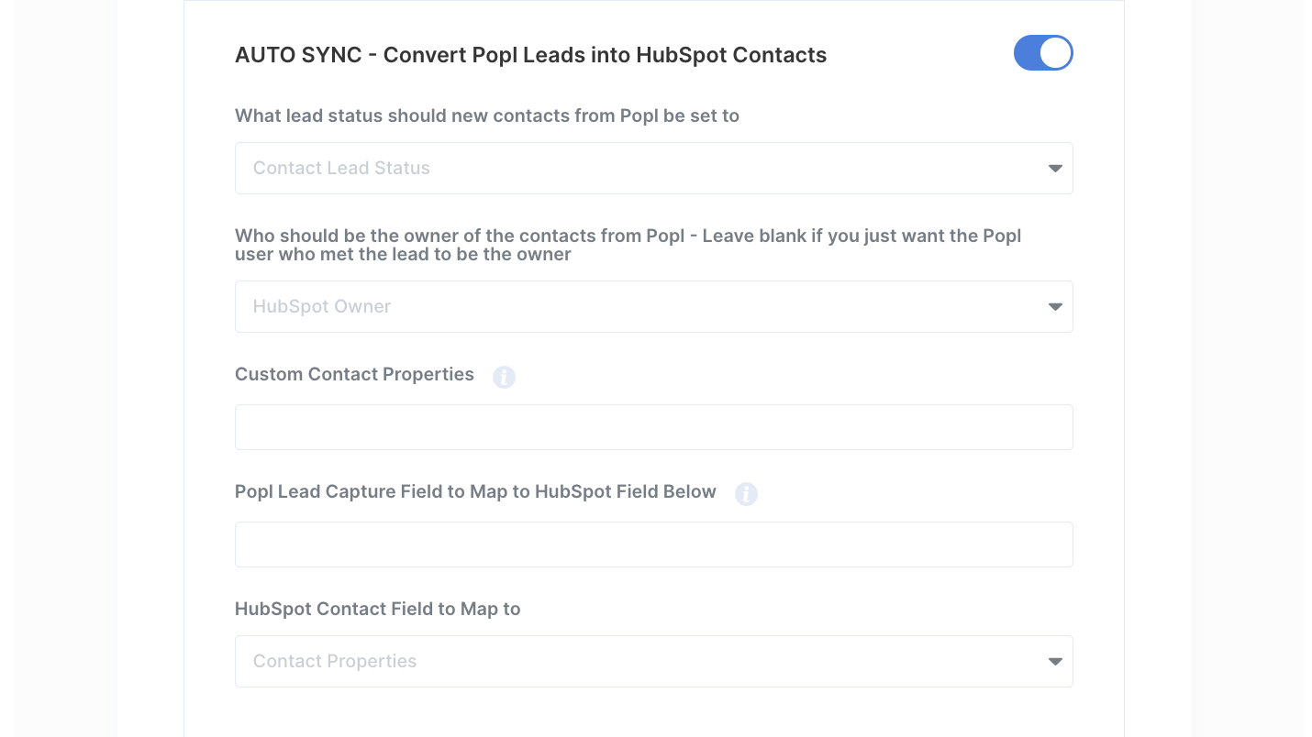Image resolution: width=1312 pixels, height=737 pixels.
Task: Open the Contact Properties dropdown
Action: (653, 661)
